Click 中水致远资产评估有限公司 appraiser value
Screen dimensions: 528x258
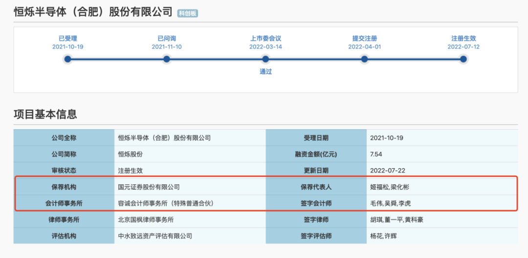[x=155, y=236]
